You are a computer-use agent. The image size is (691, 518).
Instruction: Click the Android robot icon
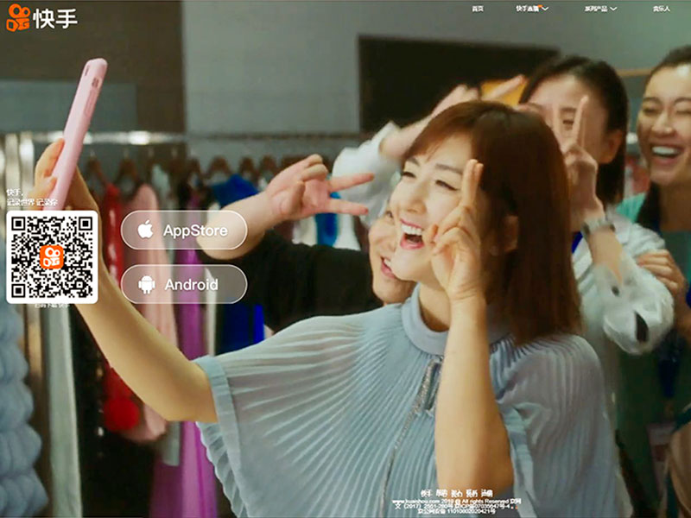click(x=146, y=284)
